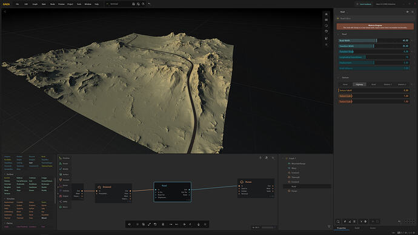Click the pin icon in Road panel header
The width and height of the screenshot is (418, 235).
(407, 12)
